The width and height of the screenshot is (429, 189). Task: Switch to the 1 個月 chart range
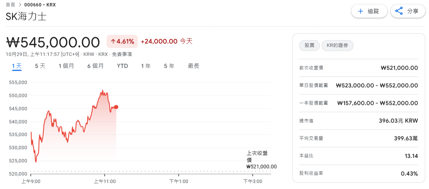[x=66, y=66]
